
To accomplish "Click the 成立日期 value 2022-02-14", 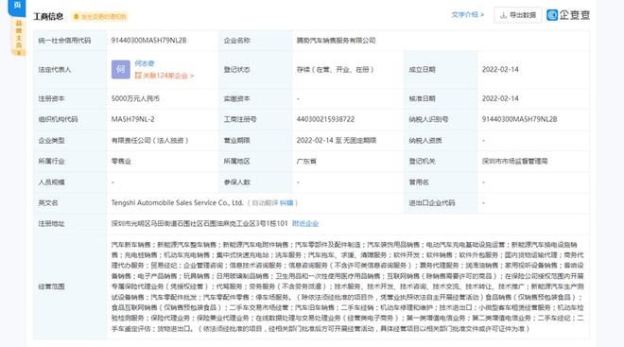I will tap(500, 69).
